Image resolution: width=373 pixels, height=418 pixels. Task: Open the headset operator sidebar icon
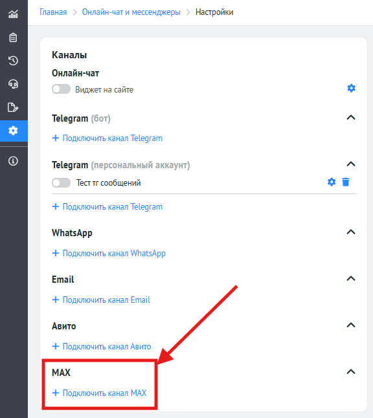tap(13, 84)
